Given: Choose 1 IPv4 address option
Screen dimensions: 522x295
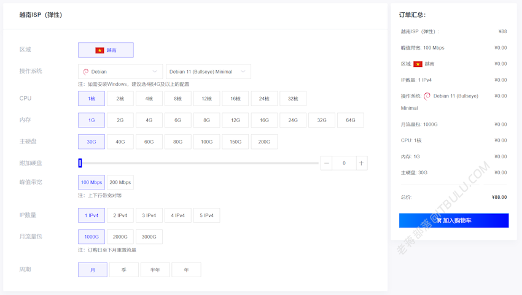Looking at the screenshot, I should tap(92, 215).
